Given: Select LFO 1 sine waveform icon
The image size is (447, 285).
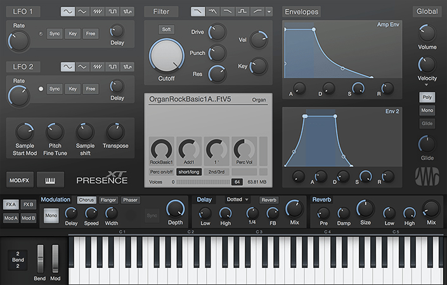Looking at the screenshot, I should pyautogui.click(x=68, y=11).
